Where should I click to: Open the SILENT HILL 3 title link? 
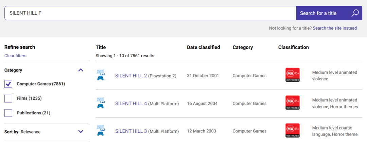[131, 131]
